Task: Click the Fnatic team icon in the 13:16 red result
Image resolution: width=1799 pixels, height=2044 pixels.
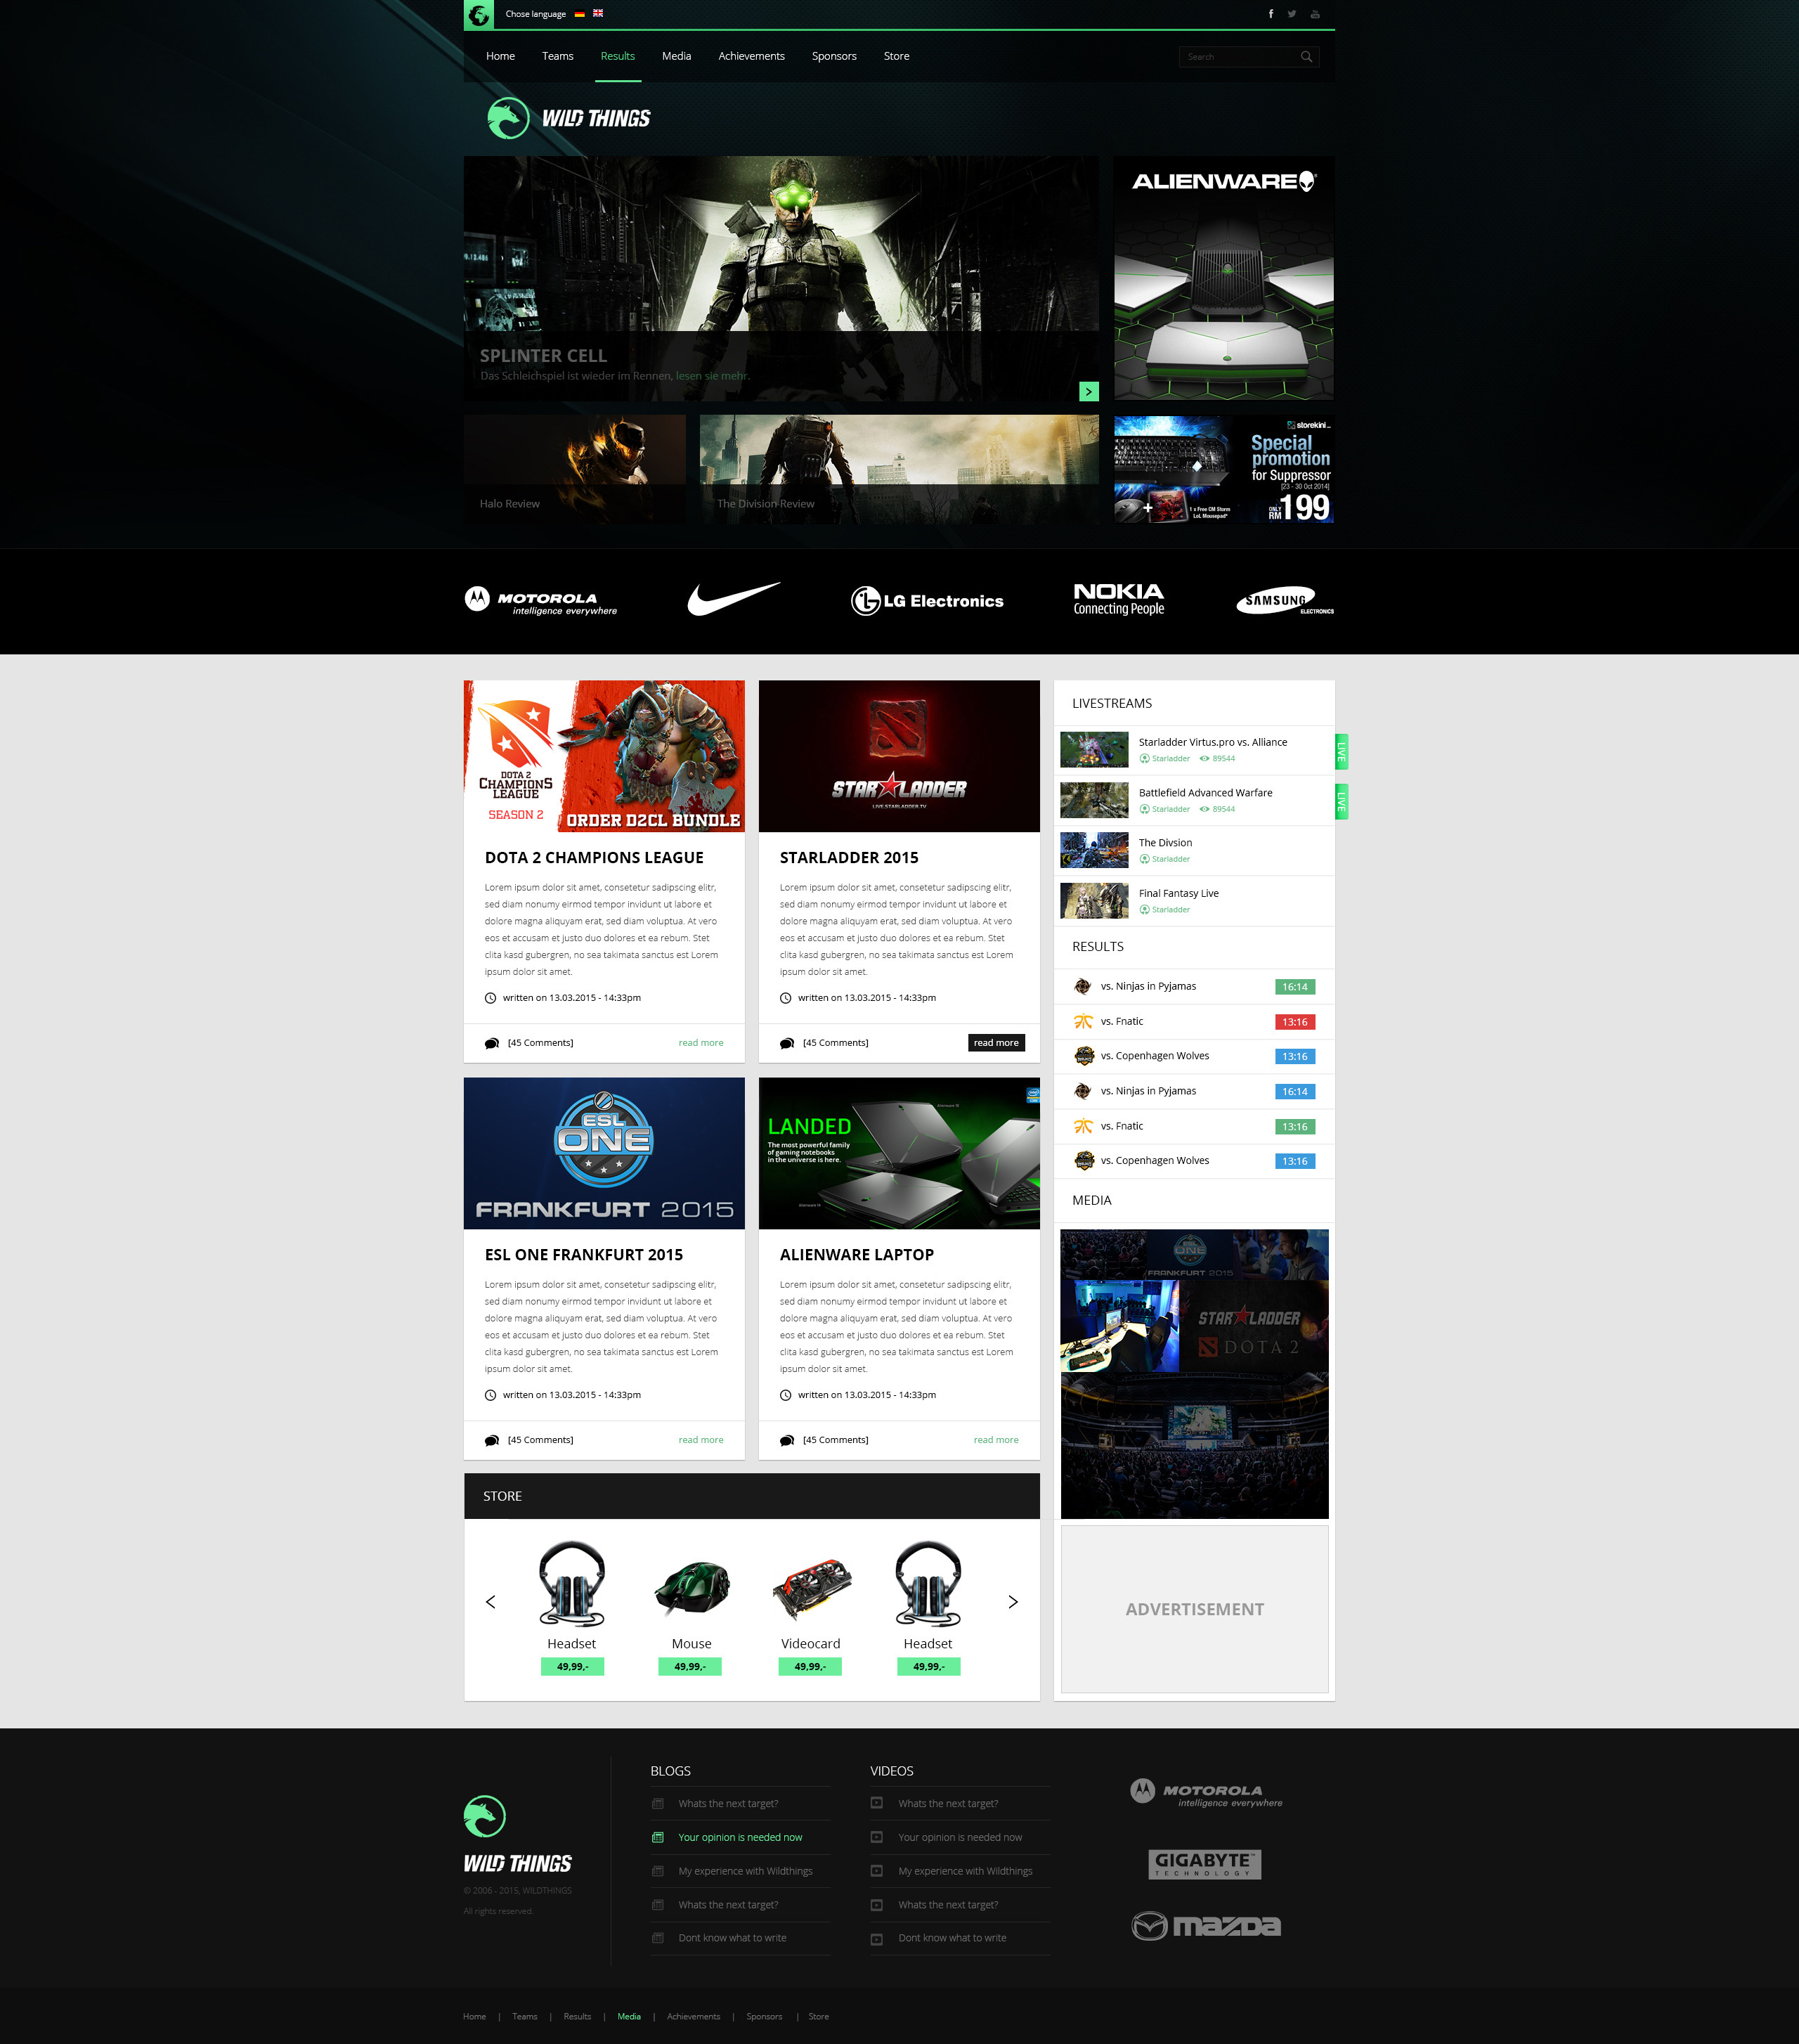Action: pos(1083,1022)
